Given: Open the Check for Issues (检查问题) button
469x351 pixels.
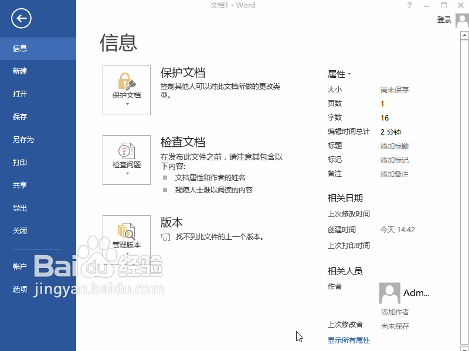Looking at the screenshot, I should tap(127, 160).
